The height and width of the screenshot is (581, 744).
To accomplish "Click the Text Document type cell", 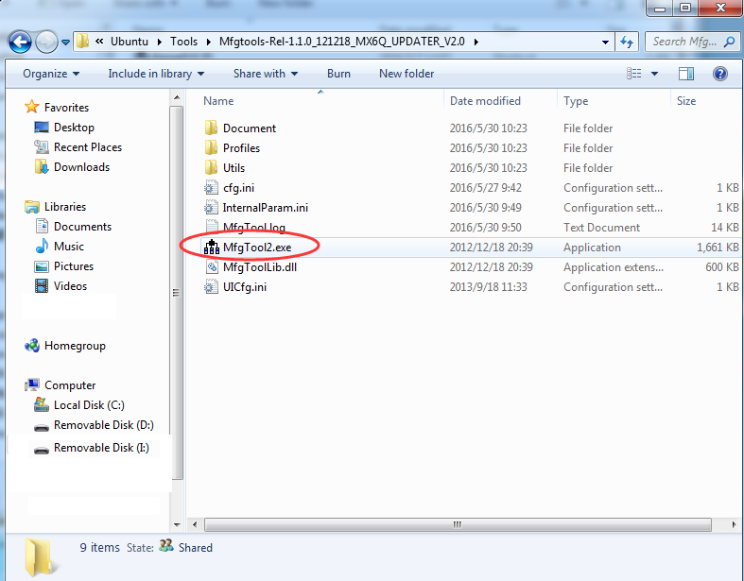I will pos(601,228).
